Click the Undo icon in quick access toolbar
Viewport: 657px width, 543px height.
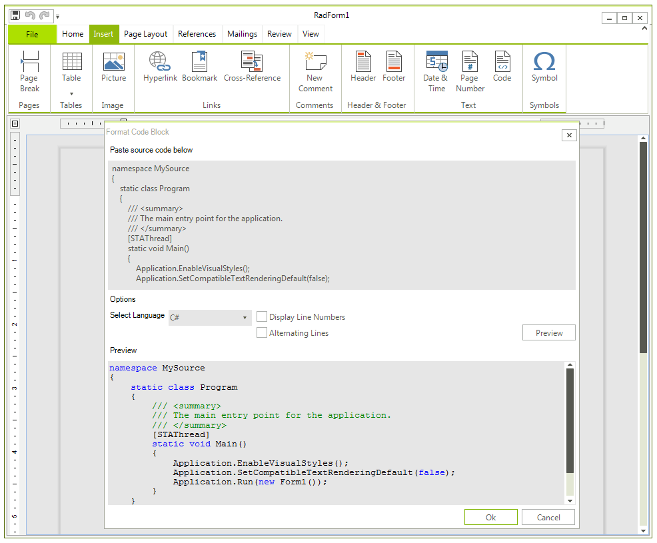(29, 14)
